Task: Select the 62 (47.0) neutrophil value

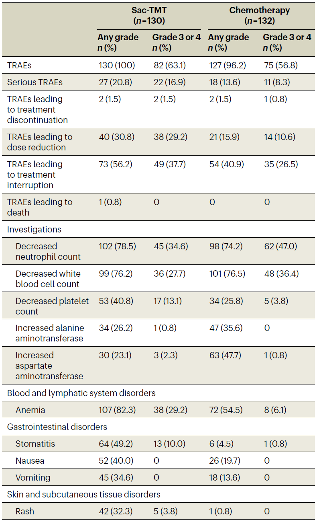Action: coord(280,246)
